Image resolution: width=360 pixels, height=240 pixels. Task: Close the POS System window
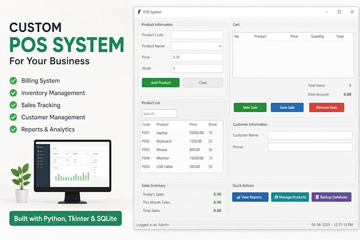352,12
